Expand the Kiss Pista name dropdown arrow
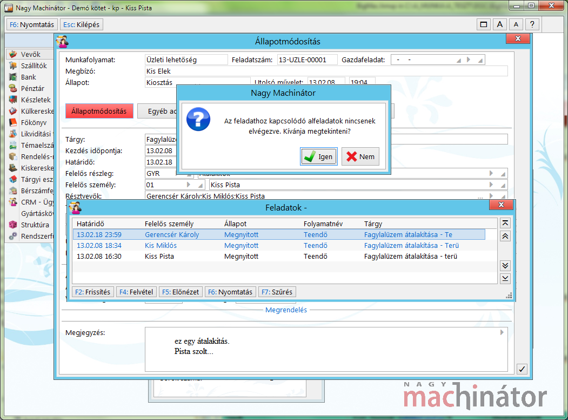The height and width of the screenshot is (420, 568). (x=491, y=185)
